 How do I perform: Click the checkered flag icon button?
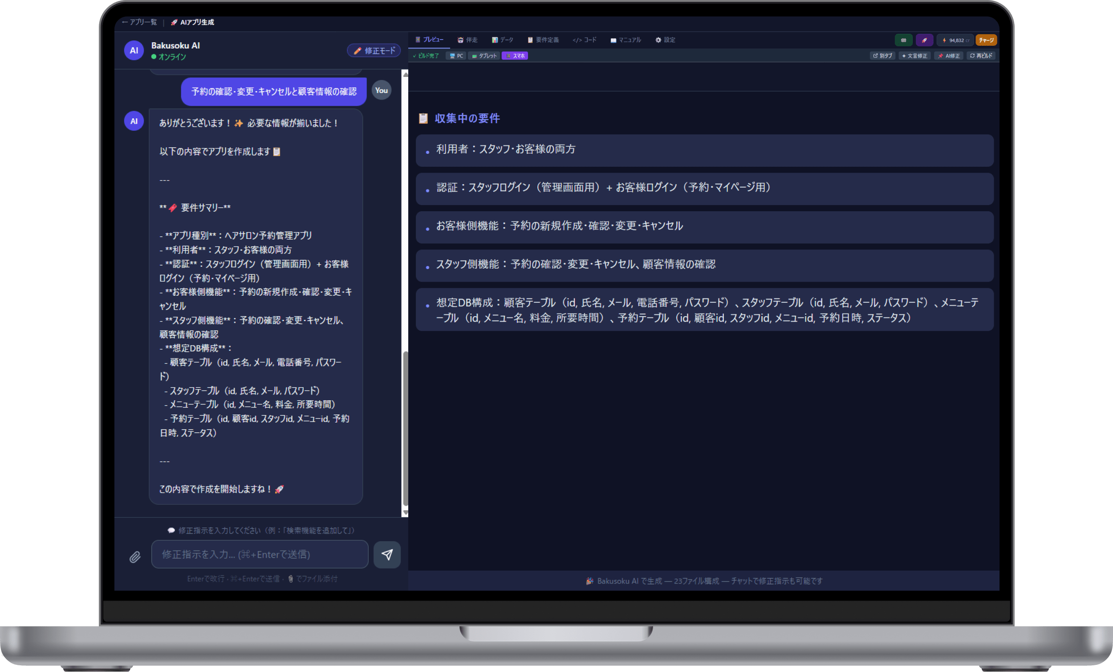pyautogui.click(x=903, y=40)
